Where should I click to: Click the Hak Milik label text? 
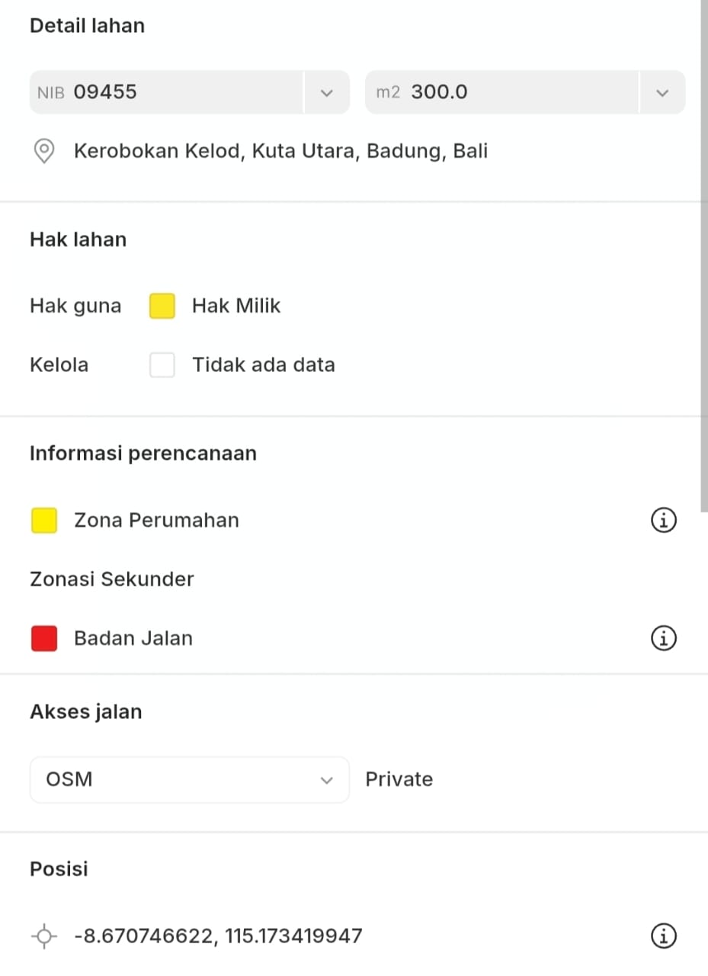point(236,306)
